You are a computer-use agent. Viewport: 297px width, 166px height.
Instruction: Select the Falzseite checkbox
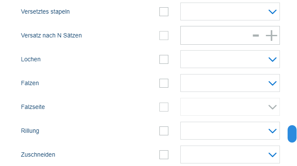(x=164, y=107)
